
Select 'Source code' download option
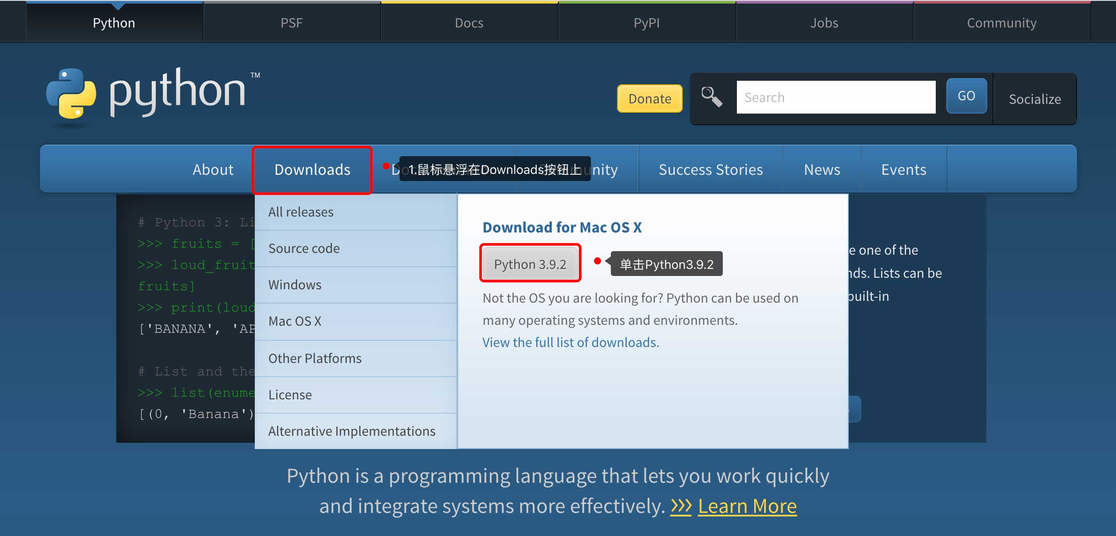coord(304,248)
